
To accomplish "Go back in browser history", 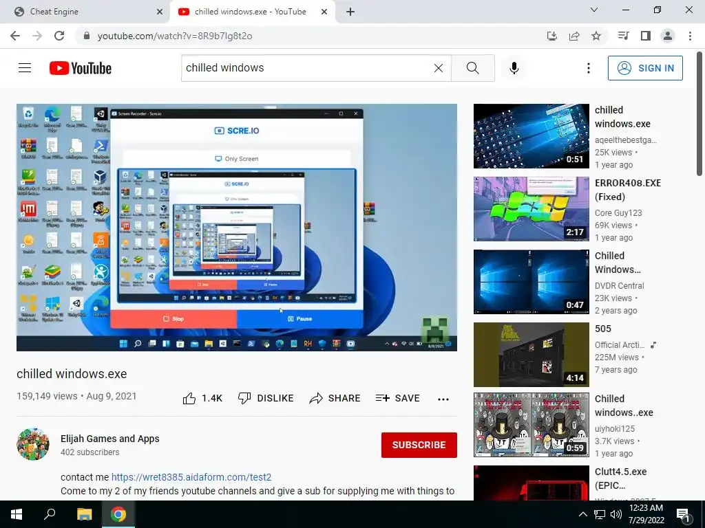I will point(15,36).
